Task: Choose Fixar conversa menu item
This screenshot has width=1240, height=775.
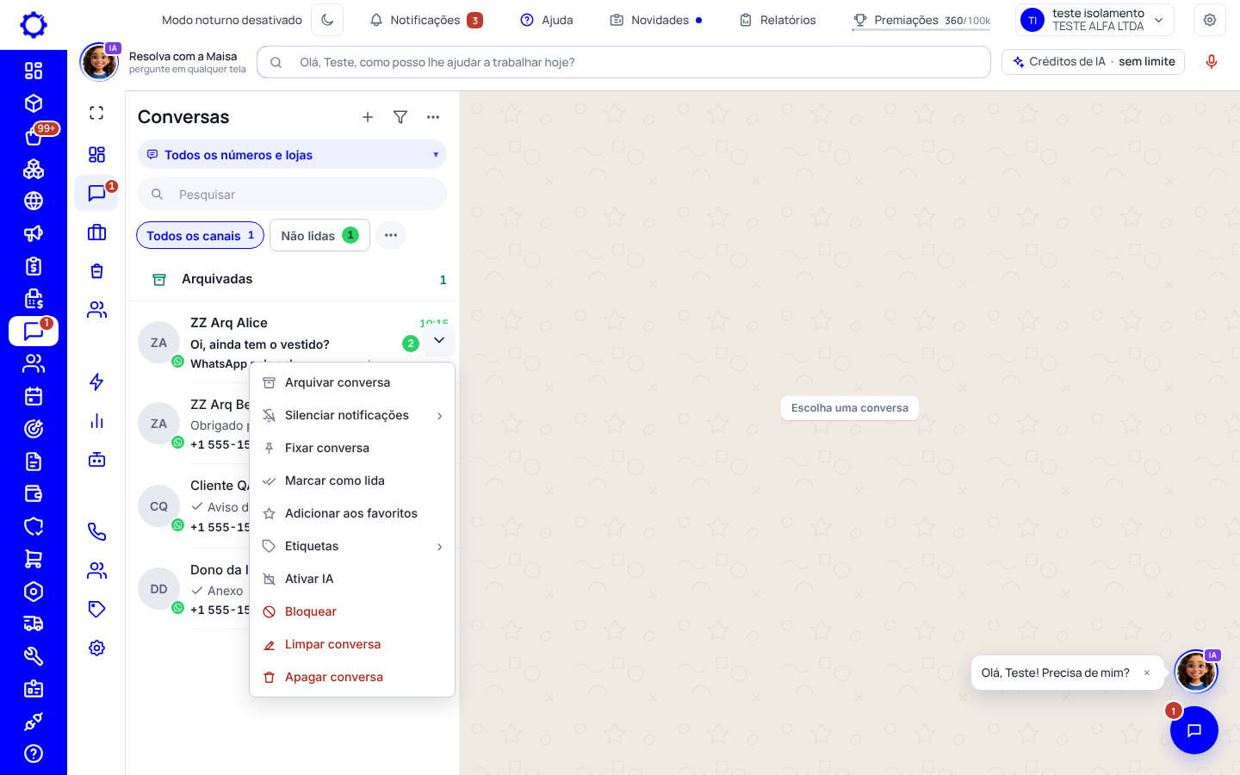Action: tap(352, 448)
